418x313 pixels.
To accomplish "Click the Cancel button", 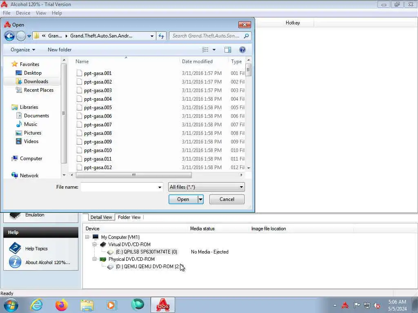I will (227, 199).
